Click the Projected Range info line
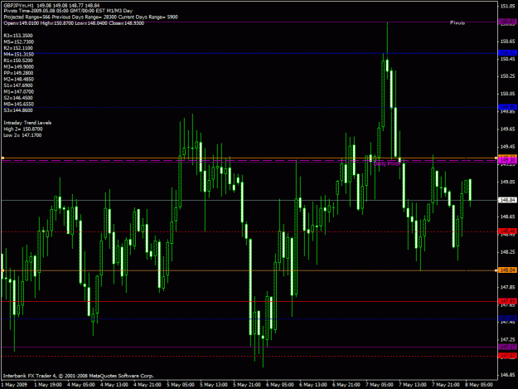The image size is (518, 389). point(91,17)
